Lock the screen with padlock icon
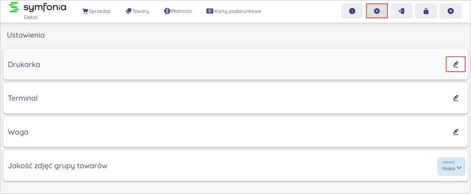The width and height of the screenshot is (471, 194). [x=426, y=11]
